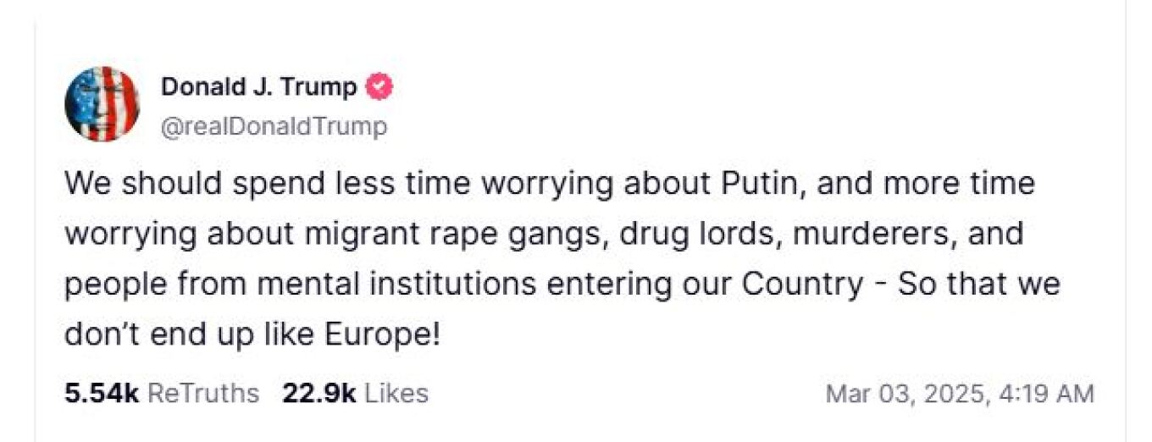Click the word Europe! in the post
The height and width of the screenshot is (442, 1152).
tap(383, 334)
